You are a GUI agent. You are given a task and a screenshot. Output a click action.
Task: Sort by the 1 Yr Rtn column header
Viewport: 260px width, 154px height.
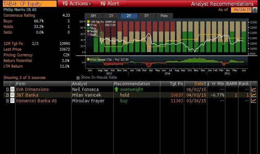tap(216, 84)
